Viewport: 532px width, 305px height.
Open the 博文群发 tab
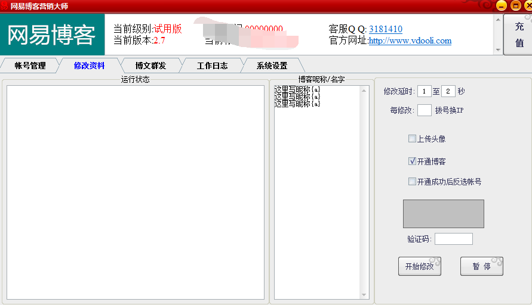pyautogui.click(x=150, y=66)
